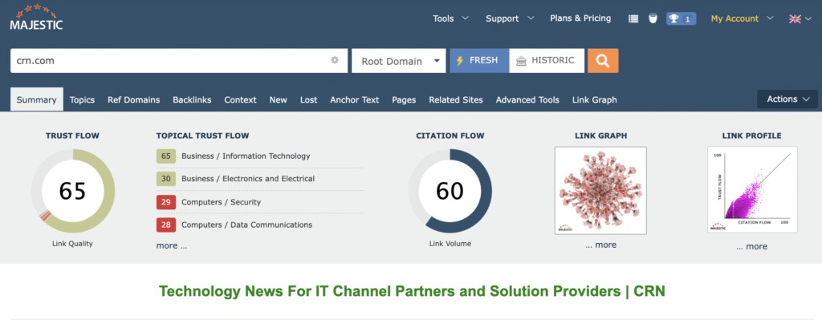Select the FRESH index toggle
Viewport: 822px width, 324px height.
click(x=479, y=61)
